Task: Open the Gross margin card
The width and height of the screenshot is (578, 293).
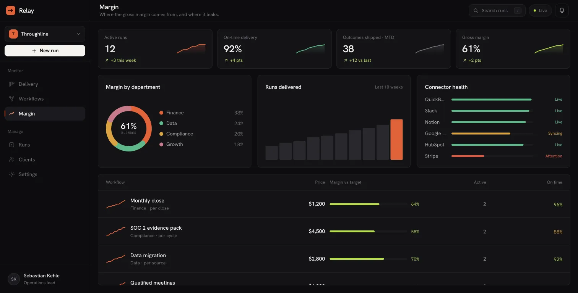Action: coord(513,49)
